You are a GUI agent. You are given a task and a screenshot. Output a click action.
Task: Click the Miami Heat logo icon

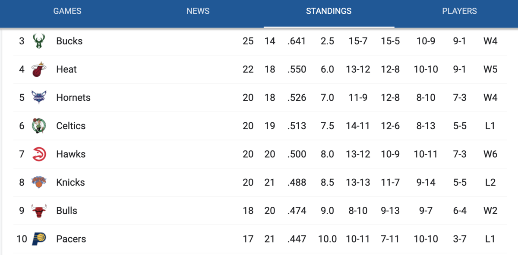[39, 69]
